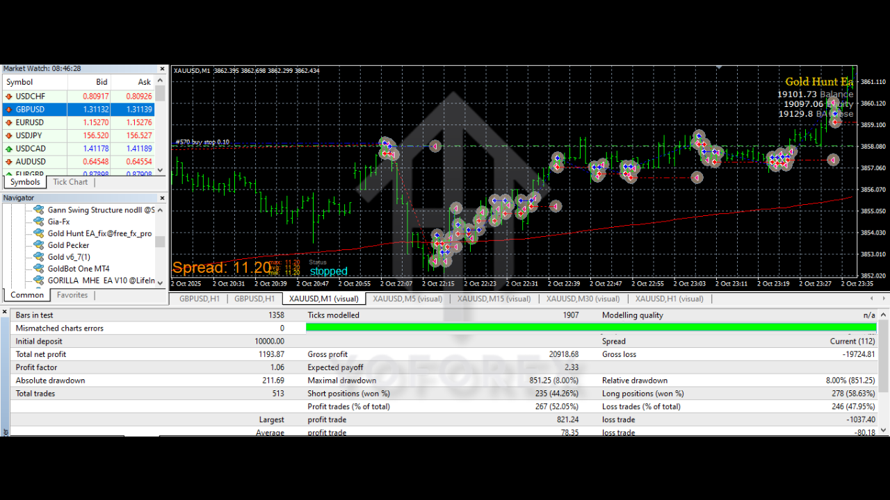Switch to the Tick Chart tab
This screenshot has height=500, width=890.
tap(70, 182)
